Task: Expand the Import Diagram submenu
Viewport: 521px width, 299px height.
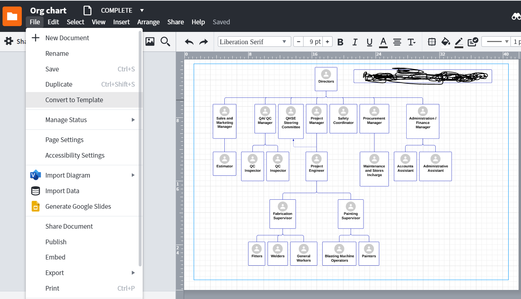Action: 82,175
